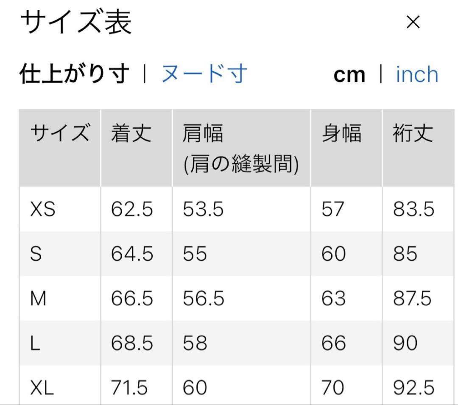
Task: Select the 仕上がり寸 measurement tab
Action: pos(72,73)
